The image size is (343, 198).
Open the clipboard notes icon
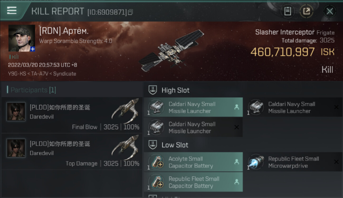[x=288, y=11]
